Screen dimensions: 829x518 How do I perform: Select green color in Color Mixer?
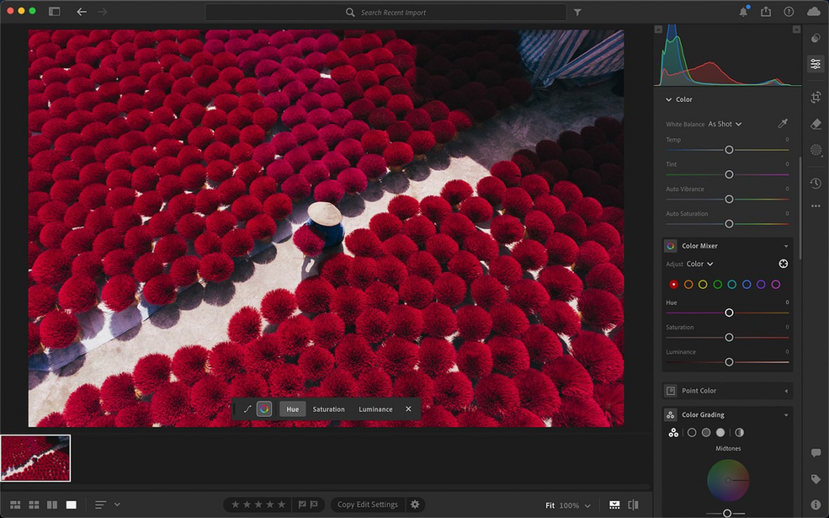click(x=717, y=284)
